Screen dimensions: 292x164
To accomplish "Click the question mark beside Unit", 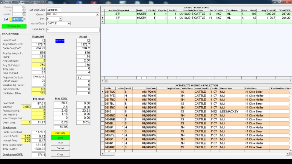I will point(24,10).
